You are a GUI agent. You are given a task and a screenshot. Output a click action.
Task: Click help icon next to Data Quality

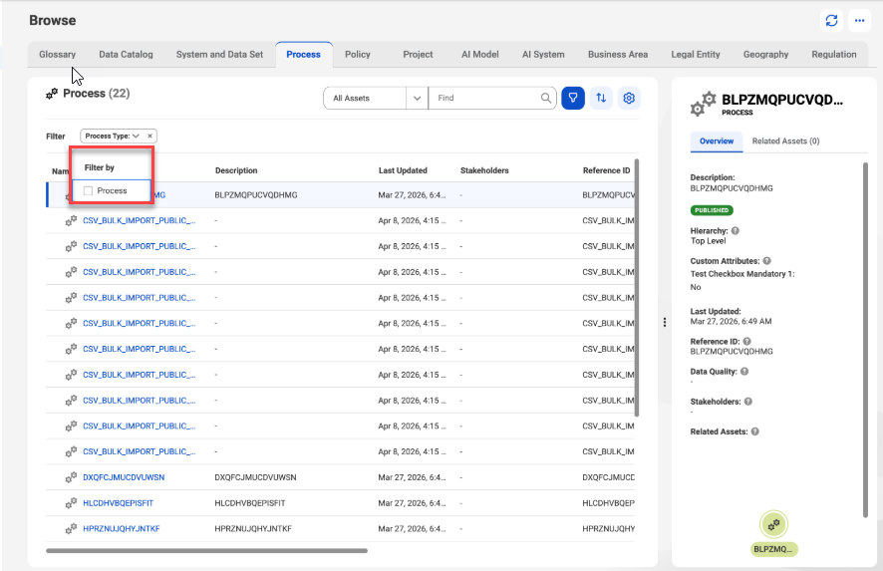pos(744,372)
